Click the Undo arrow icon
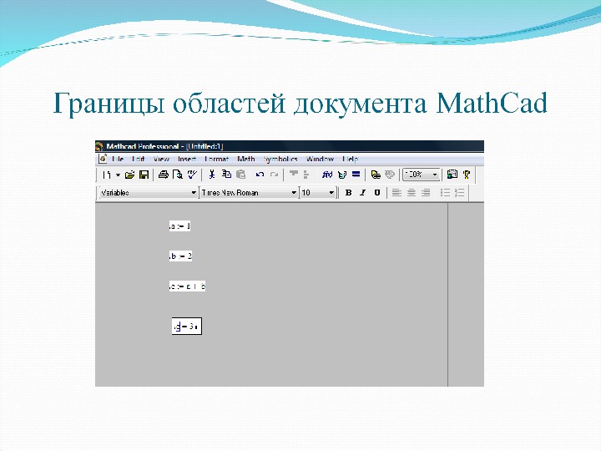This screenshot has width=601, height=451. [260, 175]
